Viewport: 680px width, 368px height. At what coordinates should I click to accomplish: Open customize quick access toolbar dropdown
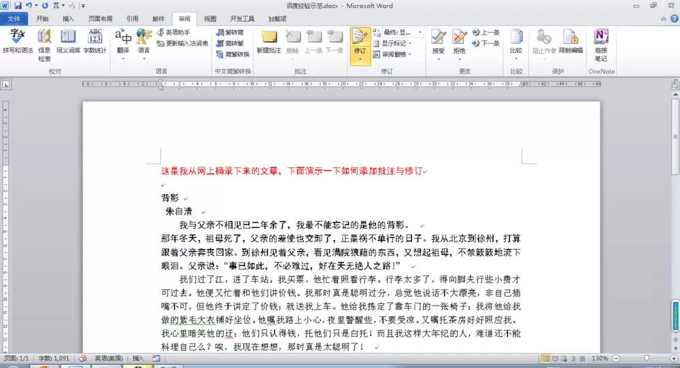(83, 5)
